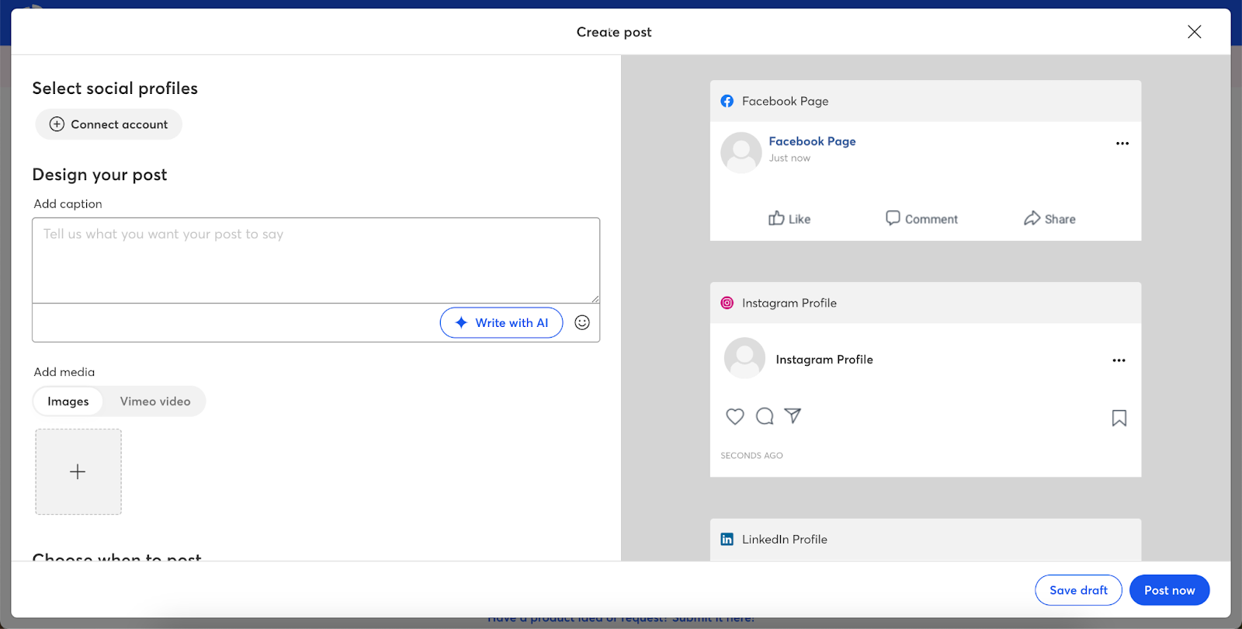This screenshot has width=1242, height=629.
Task: Click the Connect account button
Action: [x=109, y=124]
